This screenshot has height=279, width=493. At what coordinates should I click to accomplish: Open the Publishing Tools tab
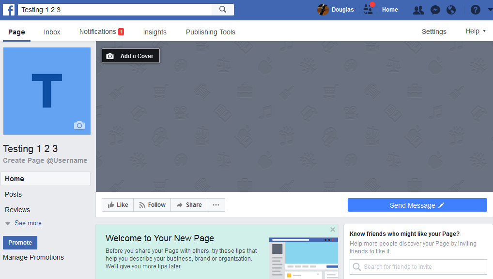pos(210,32)
